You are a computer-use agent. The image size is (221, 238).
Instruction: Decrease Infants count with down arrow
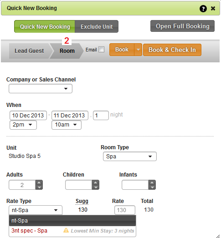coord(152,187)
